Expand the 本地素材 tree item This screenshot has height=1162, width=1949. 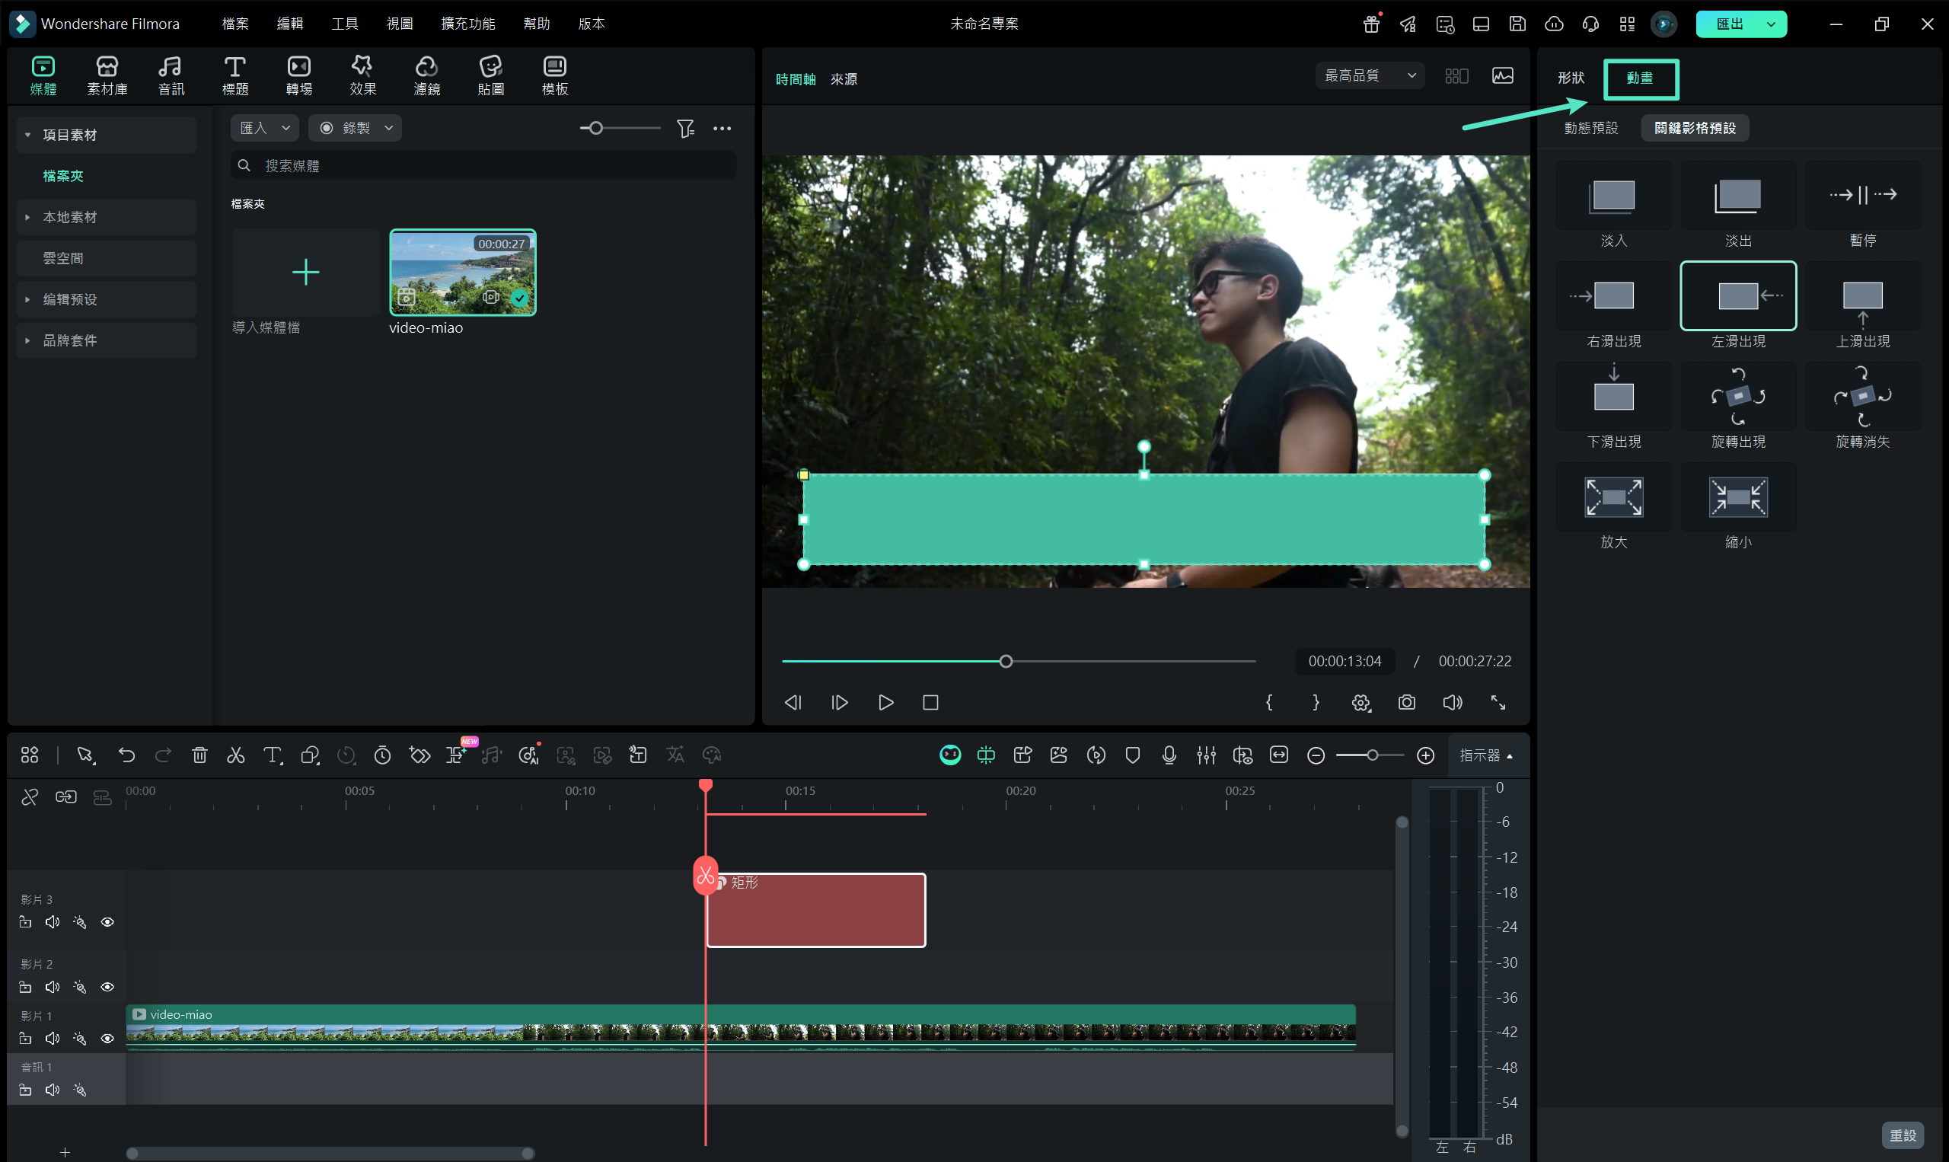coord(27,217)
